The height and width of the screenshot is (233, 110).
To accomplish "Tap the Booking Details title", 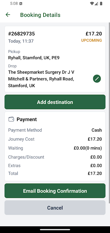I will [x=40, y=15].
